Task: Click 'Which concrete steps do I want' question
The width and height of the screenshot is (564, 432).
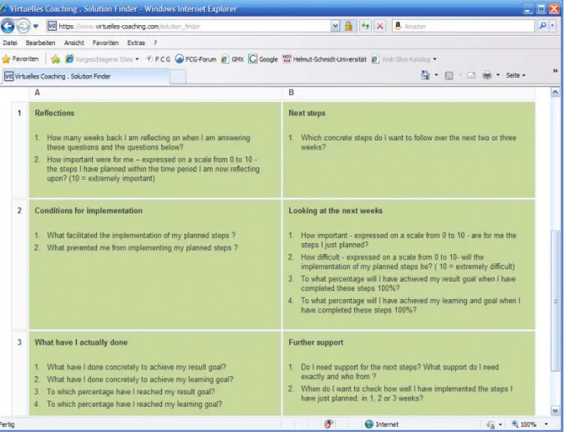Action: (409, 142)
